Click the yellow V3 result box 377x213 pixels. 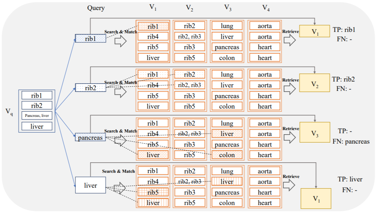point(314,132)
